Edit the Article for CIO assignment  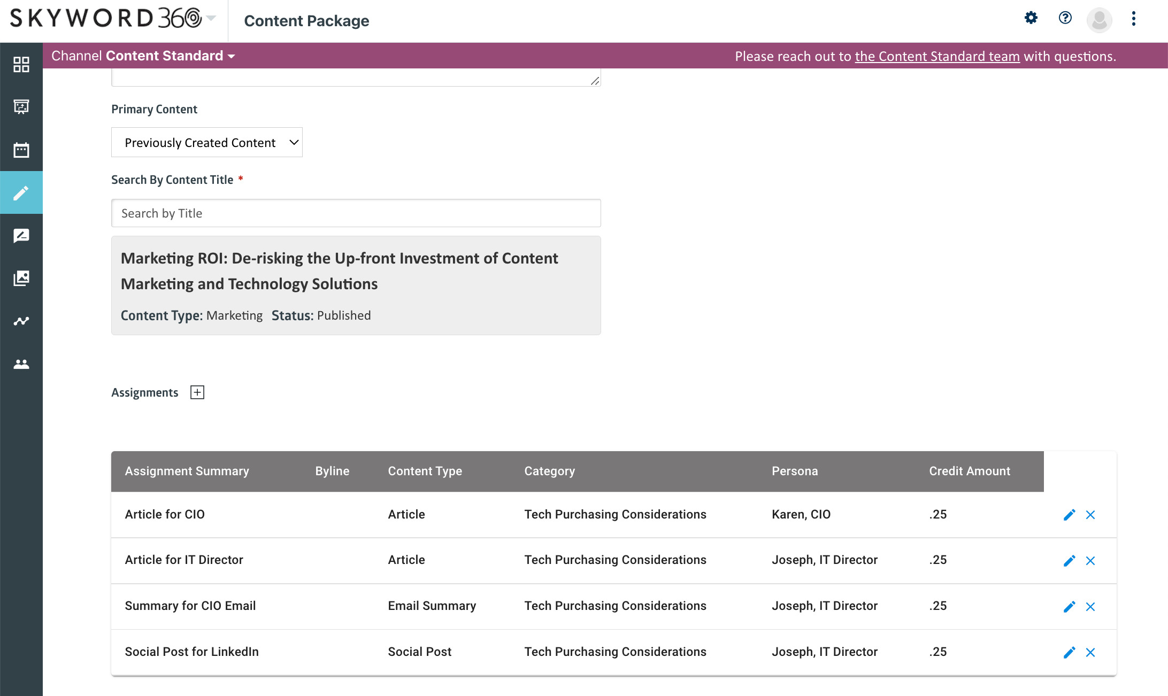(1069, 515)
